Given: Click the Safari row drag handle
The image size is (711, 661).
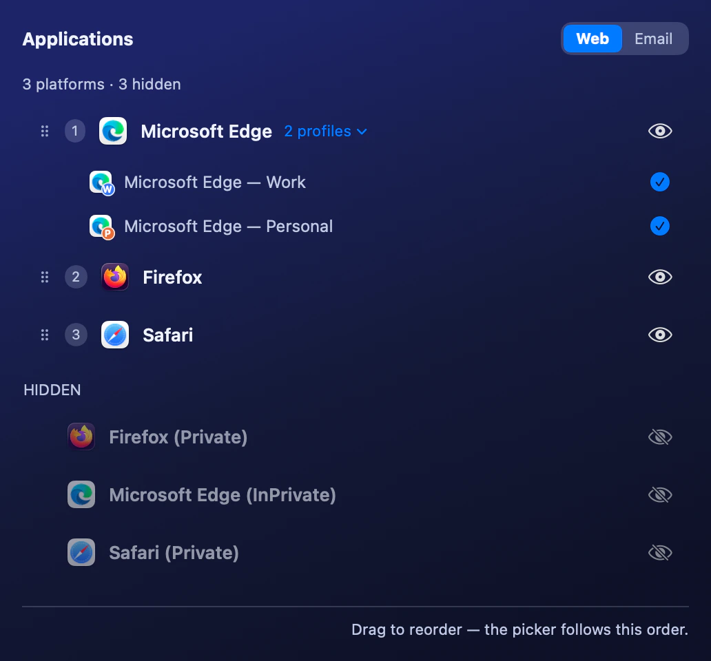Looking at the screenshot, I should [x=44, y=335].
